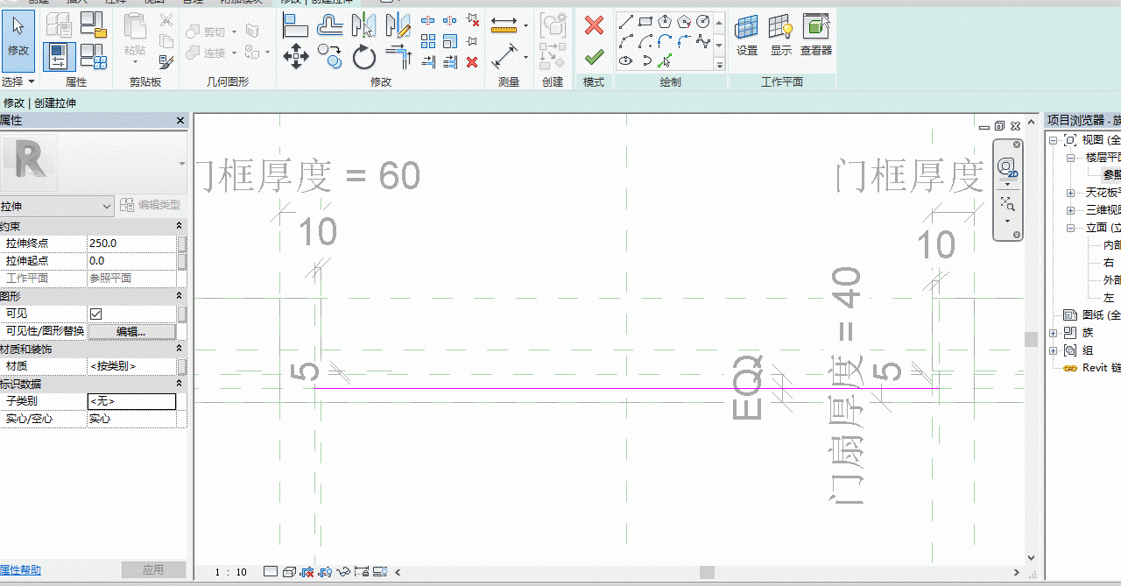Select 材质 value <按类别>

coord(131,366)
